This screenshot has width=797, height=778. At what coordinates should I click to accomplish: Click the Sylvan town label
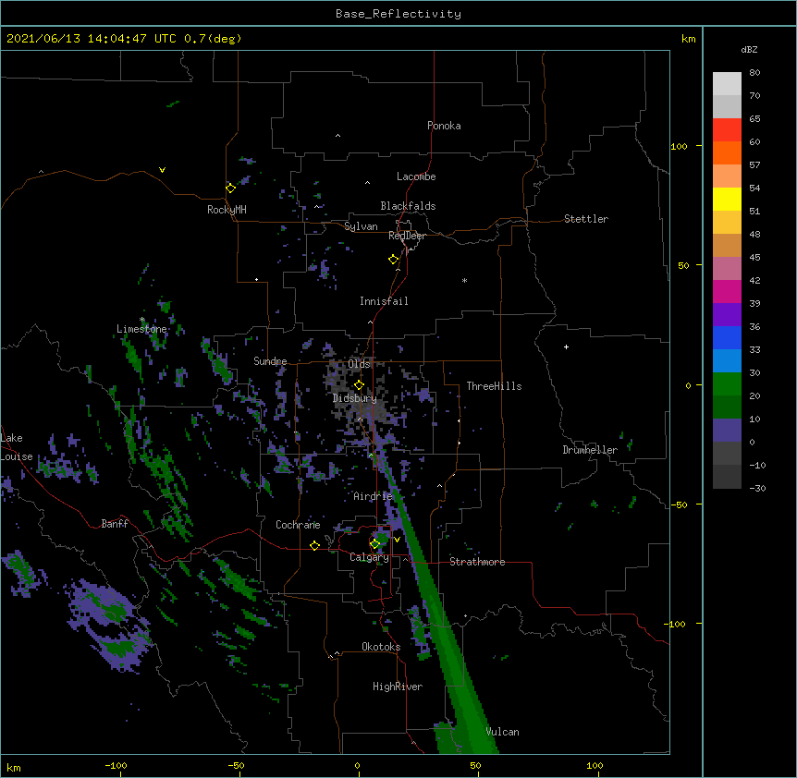click(x=361, y=226)
